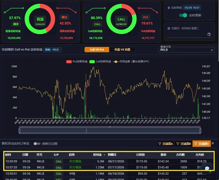Click the green CALL badge under 80.39%
This screenshot has height=180, width=219.
(x=97, y=24)
